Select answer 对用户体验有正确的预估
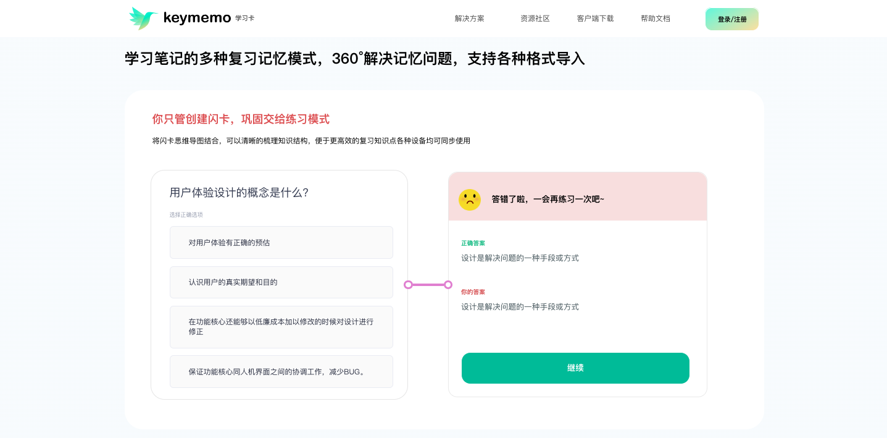 [x=281, y=242]
